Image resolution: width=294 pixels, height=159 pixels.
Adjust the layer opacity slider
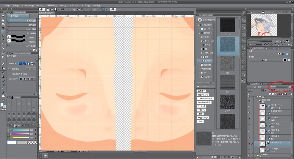(x=279, y=87)
